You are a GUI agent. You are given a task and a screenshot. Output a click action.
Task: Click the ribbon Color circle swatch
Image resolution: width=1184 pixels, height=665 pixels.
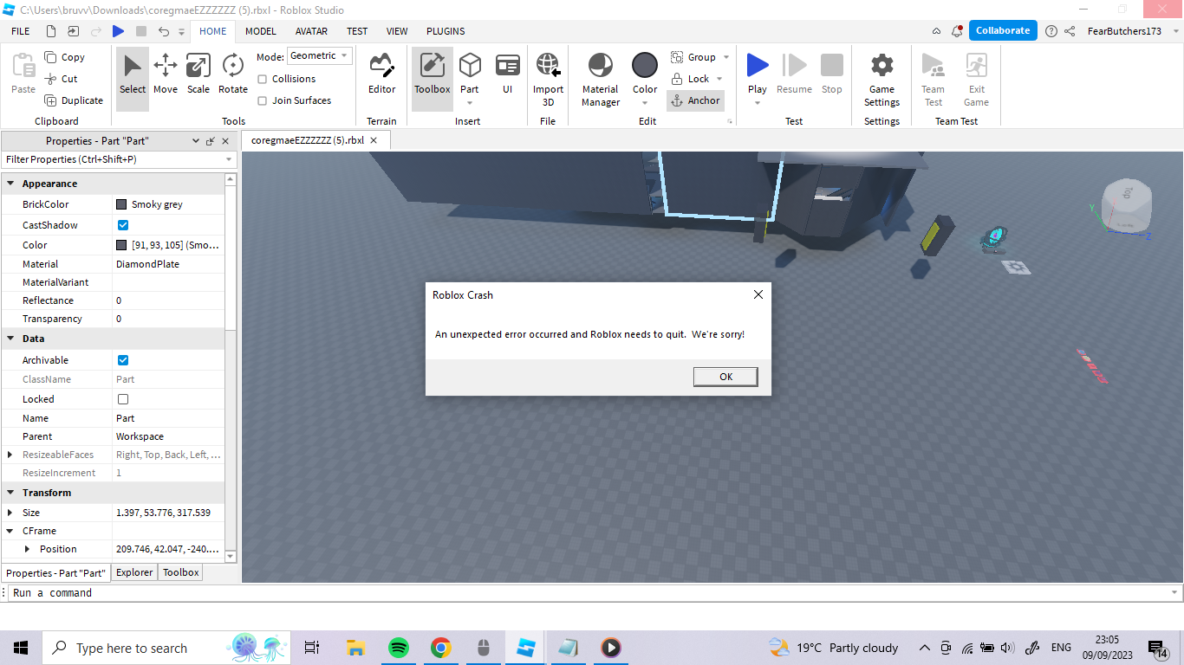point(645,65)
